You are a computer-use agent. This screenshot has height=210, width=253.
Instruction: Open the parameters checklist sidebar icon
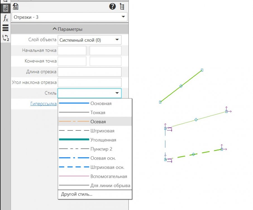[6, 8]
